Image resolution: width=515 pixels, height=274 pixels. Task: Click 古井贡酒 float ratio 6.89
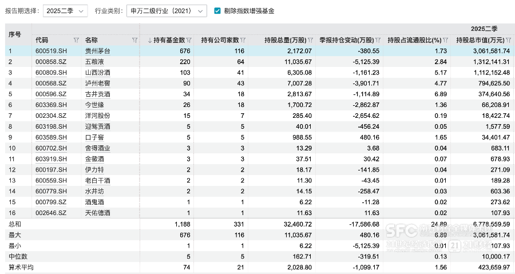pos(441,94)
